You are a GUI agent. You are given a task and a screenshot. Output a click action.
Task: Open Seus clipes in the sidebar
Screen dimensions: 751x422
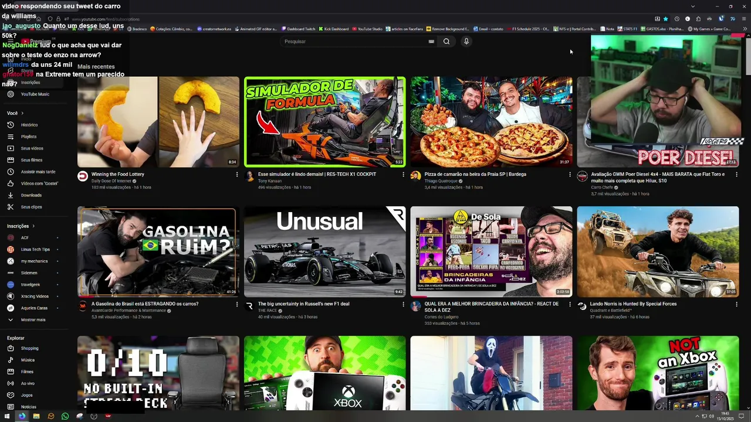(31, 207)
